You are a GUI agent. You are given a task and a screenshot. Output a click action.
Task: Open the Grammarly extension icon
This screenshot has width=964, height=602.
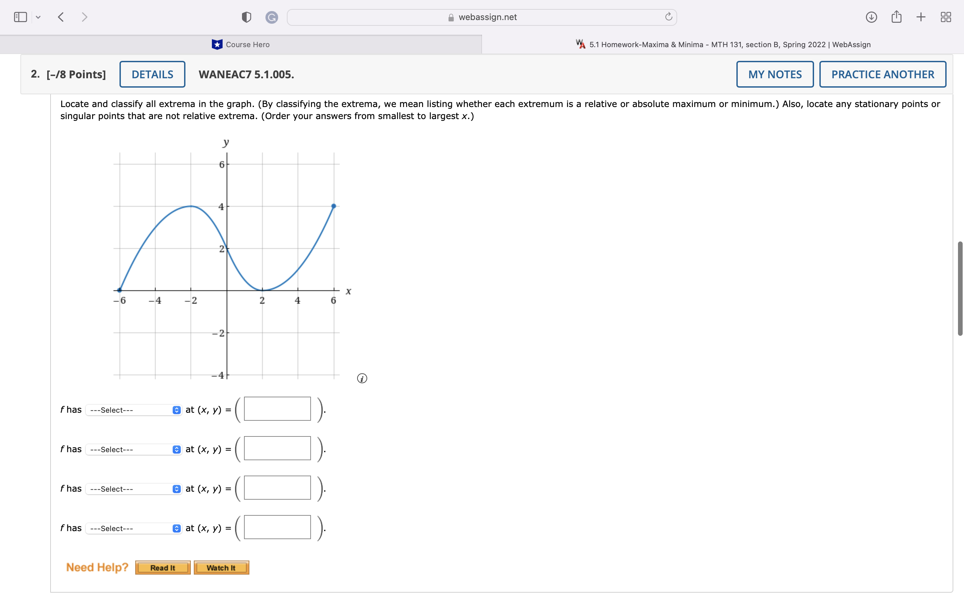[272, 17]
